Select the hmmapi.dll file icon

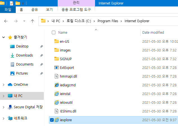click(57, 76)
